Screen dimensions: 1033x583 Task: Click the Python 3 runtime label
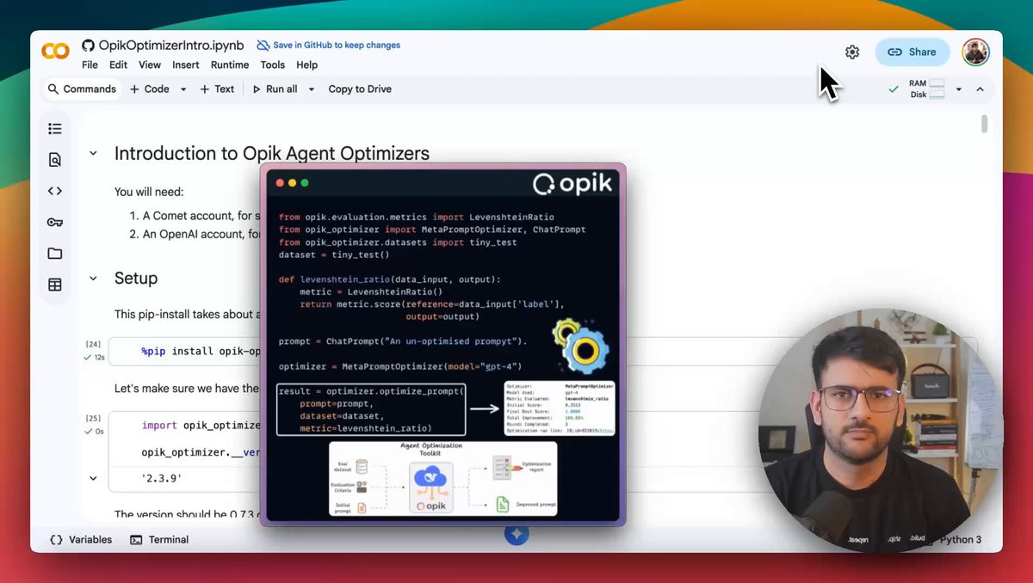click(x=960, y=540)
